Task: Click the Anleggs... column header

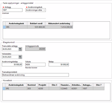Action: 87,85
